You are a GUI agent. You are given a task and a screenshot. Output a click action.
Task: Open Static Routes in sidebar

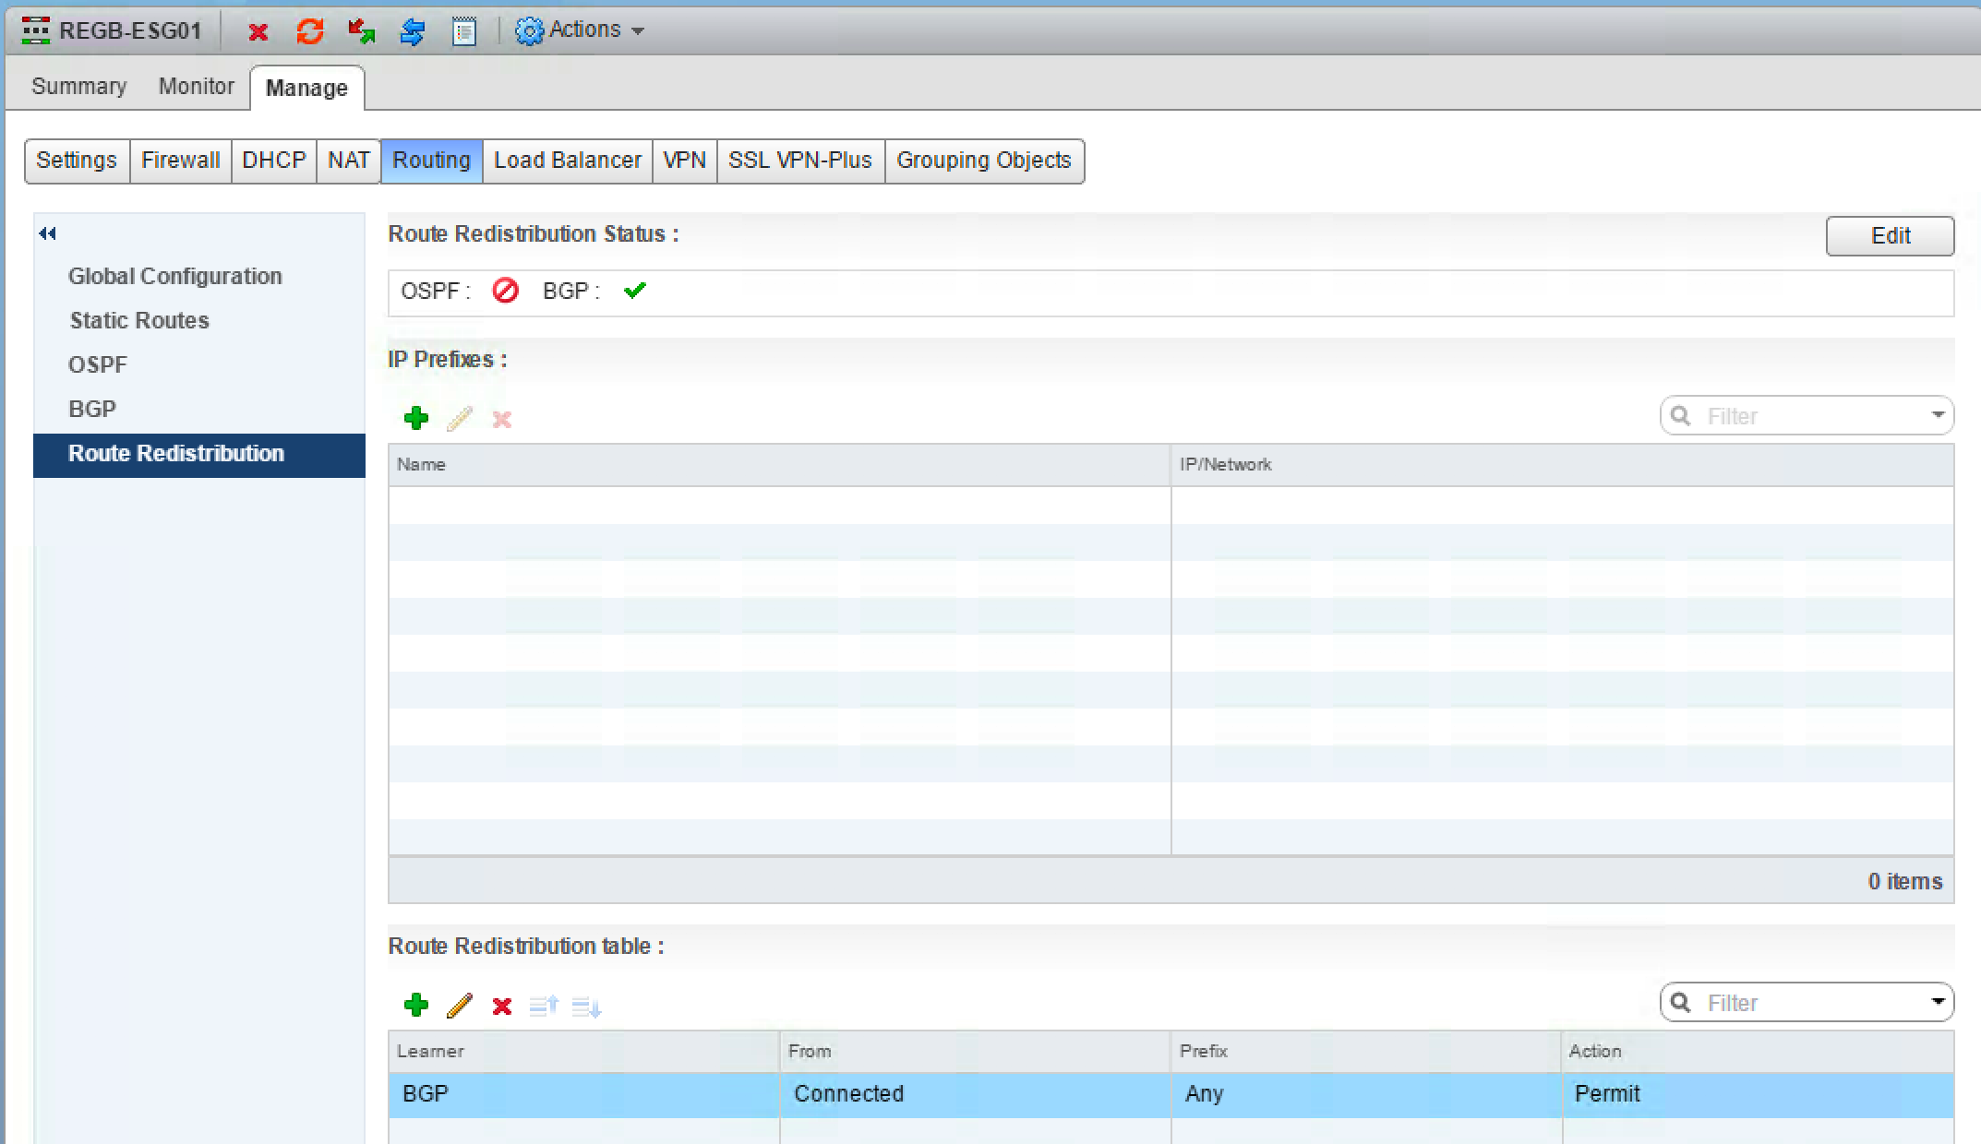139,320
